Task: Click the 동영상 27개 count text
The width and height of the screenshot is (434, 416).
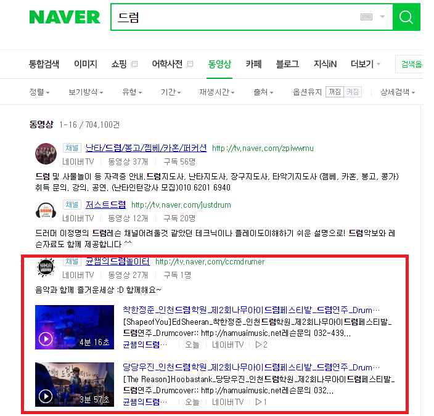Action: [128, 275]
